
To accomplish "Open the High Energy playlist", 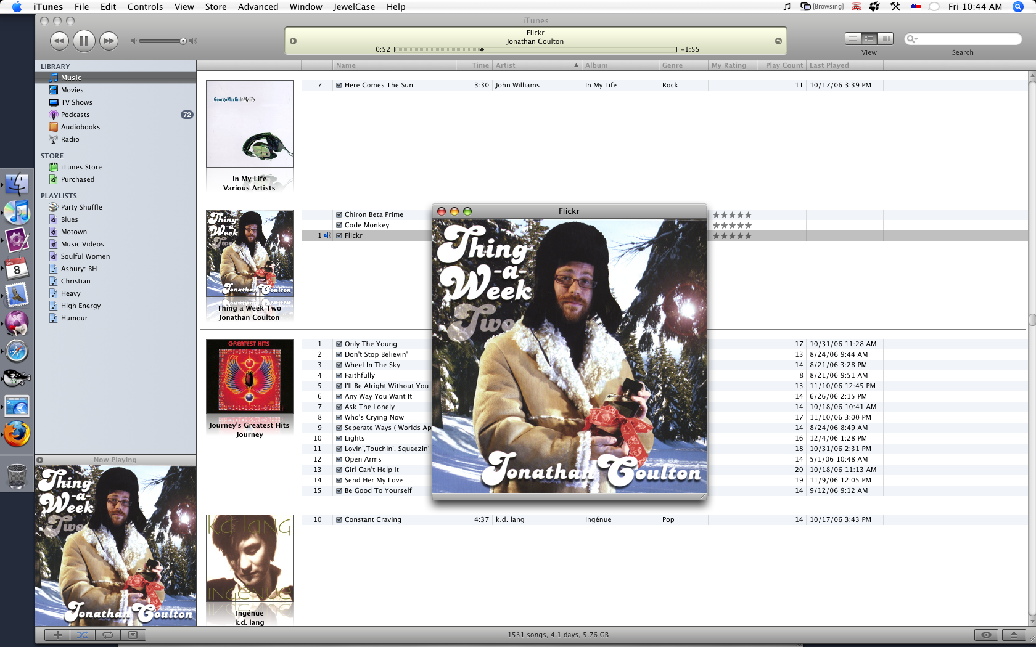I will pos(116,306).
